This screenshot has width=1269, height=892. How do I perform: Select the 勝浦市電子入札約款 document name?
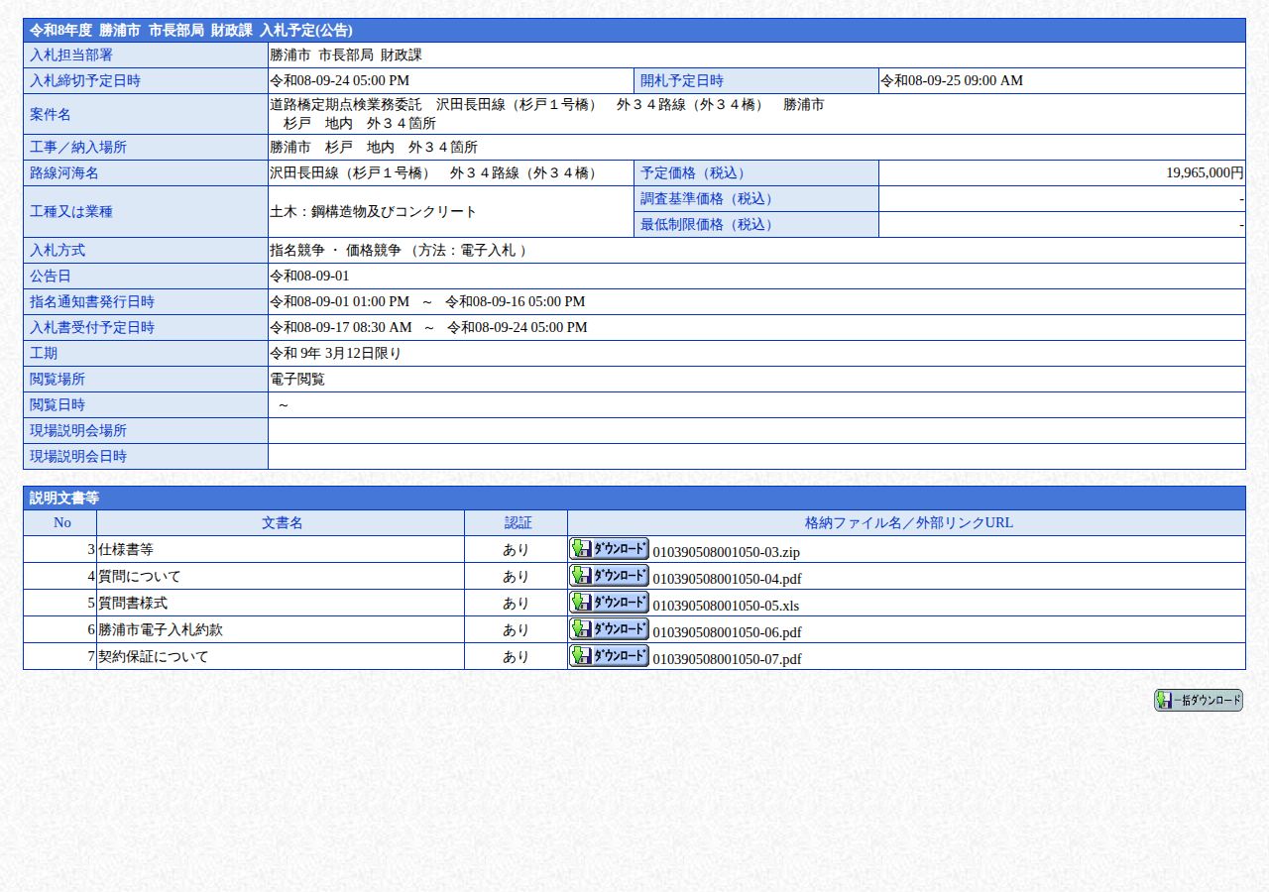pyautogui.click(x=161, y=629)
